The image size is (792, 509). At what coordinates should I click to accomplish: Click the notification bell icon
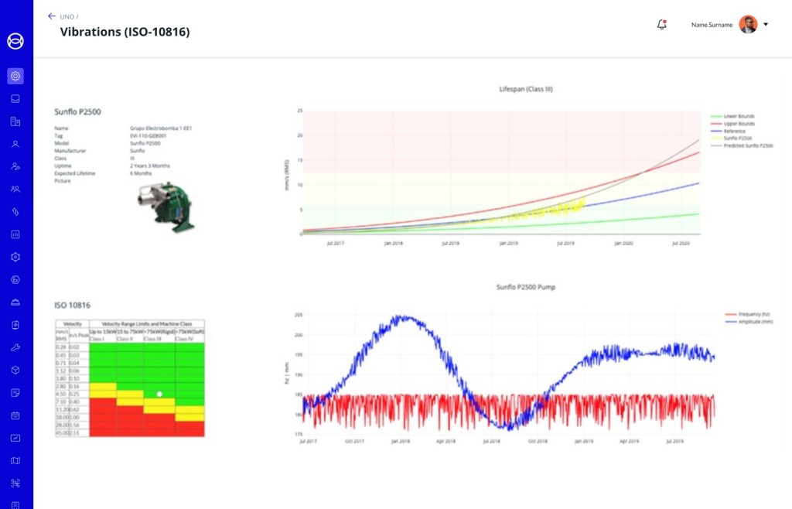point(661,25)
